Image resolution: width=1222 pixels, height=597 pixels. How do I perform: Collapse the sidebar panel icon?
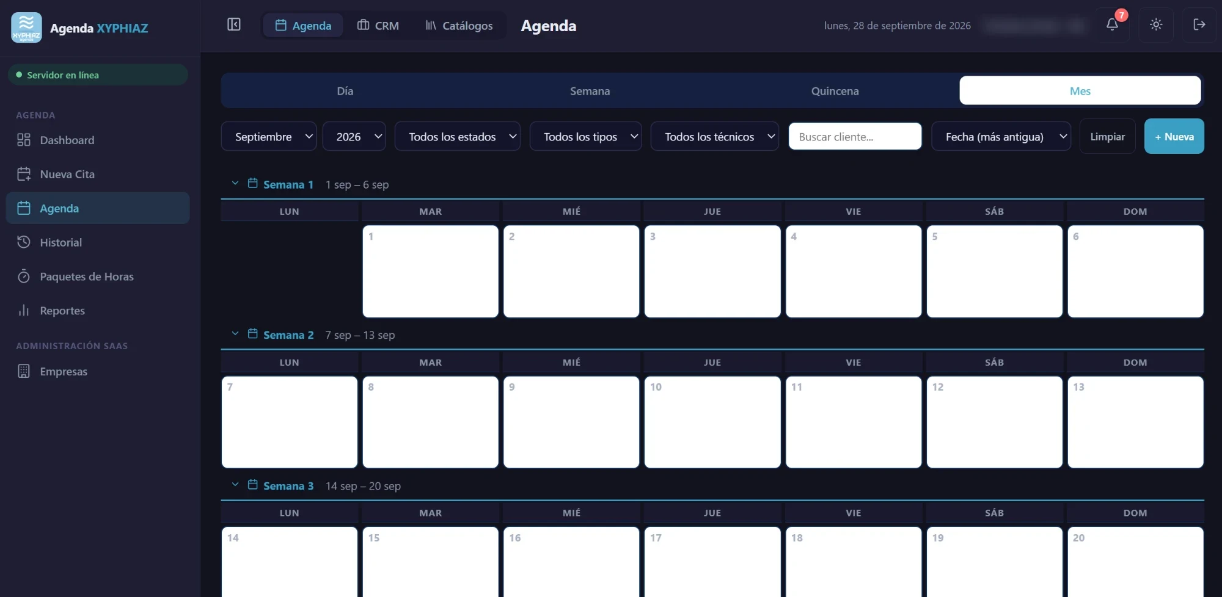[234, 24]
